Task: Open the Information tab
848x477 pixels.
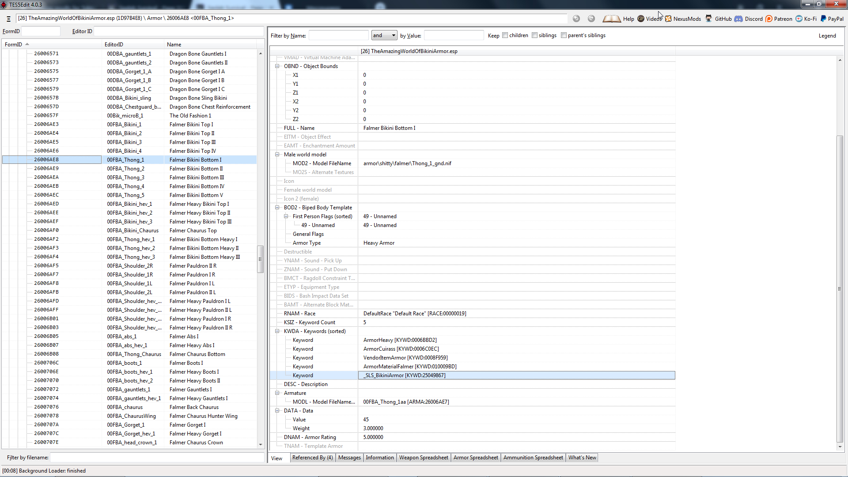Action: click(x=380, y=458)
